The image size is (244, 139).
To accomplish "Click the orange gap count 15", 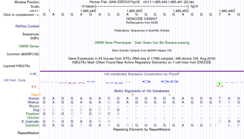I will [132, 95].
